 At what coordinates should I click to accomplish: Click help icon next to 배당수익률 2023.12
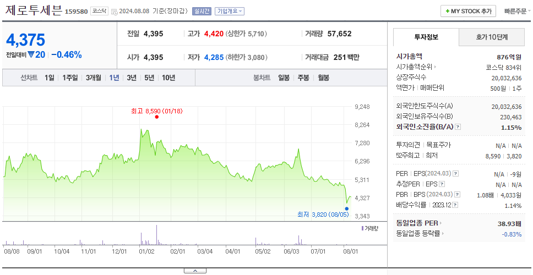(x=455, y=205)
